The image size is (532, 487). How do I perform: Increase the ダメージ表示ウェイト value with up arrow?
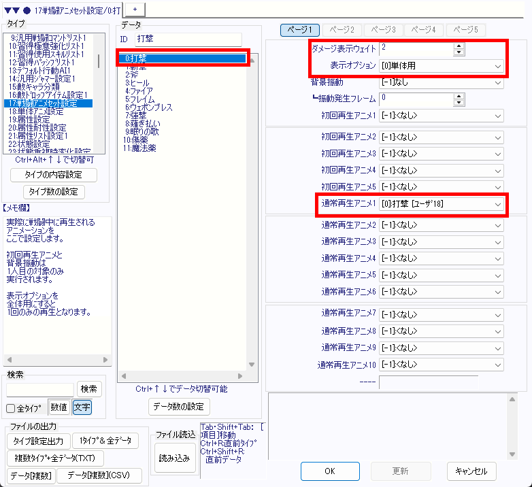(x=459, y=45)
